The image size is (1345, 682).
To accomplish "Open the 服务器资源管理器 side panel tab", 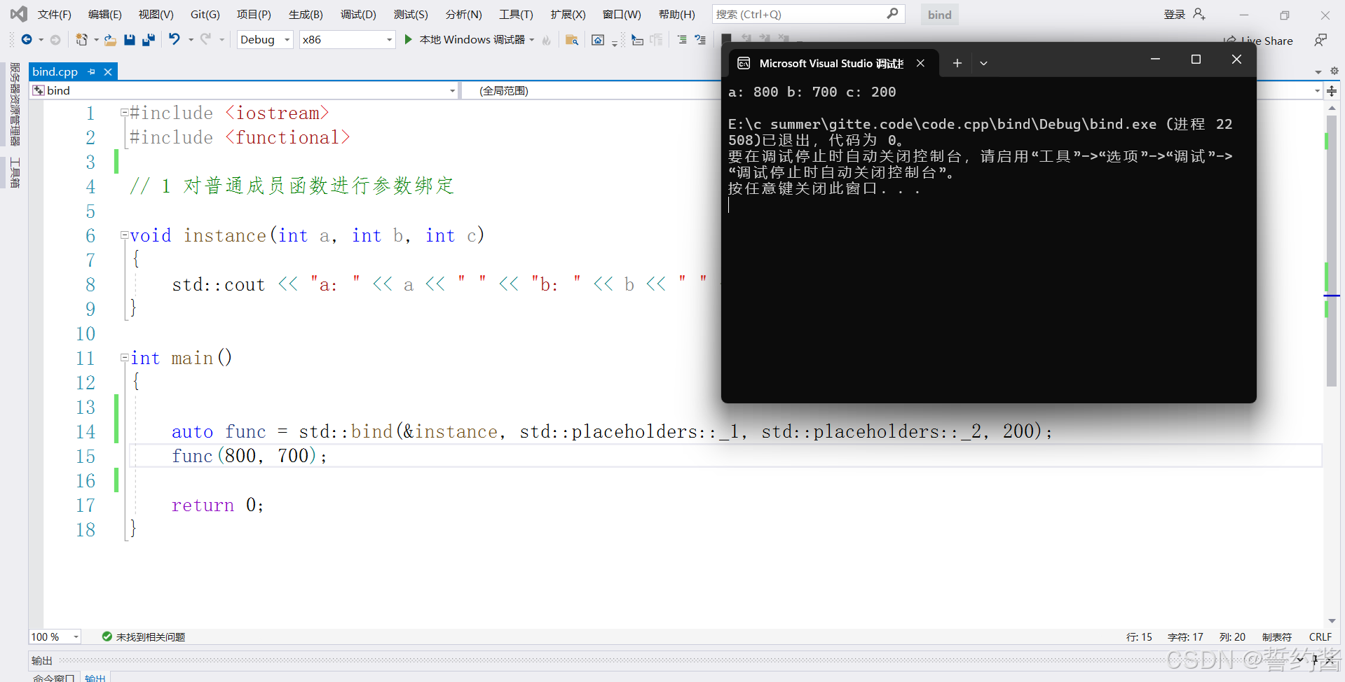I will pos(15,104).
